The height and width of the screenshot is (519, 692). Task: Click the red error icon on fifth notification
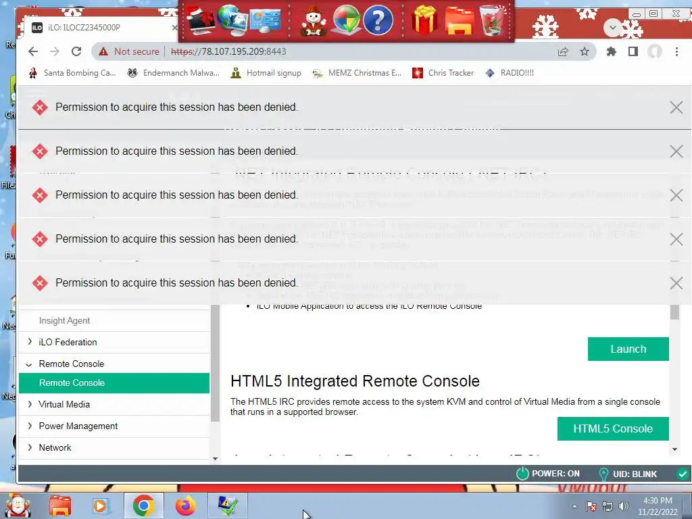[x=40, y=283]
